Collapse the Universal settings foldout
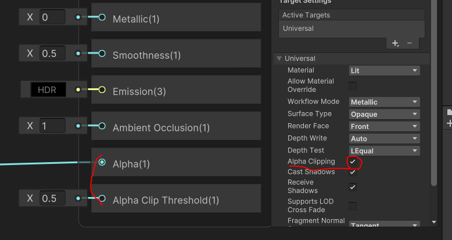This screenshot has width=452, height=240. pyautogui.click(x=279, y=59)
